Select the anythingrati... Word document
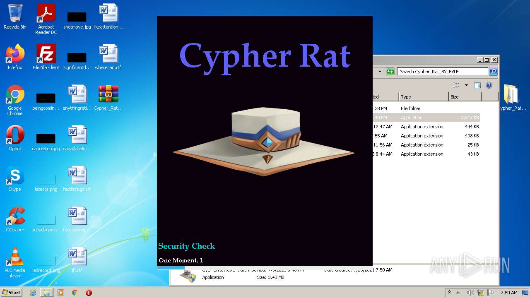Image resolution: width=530 pixels, height=298 pixels. point(77,98)
